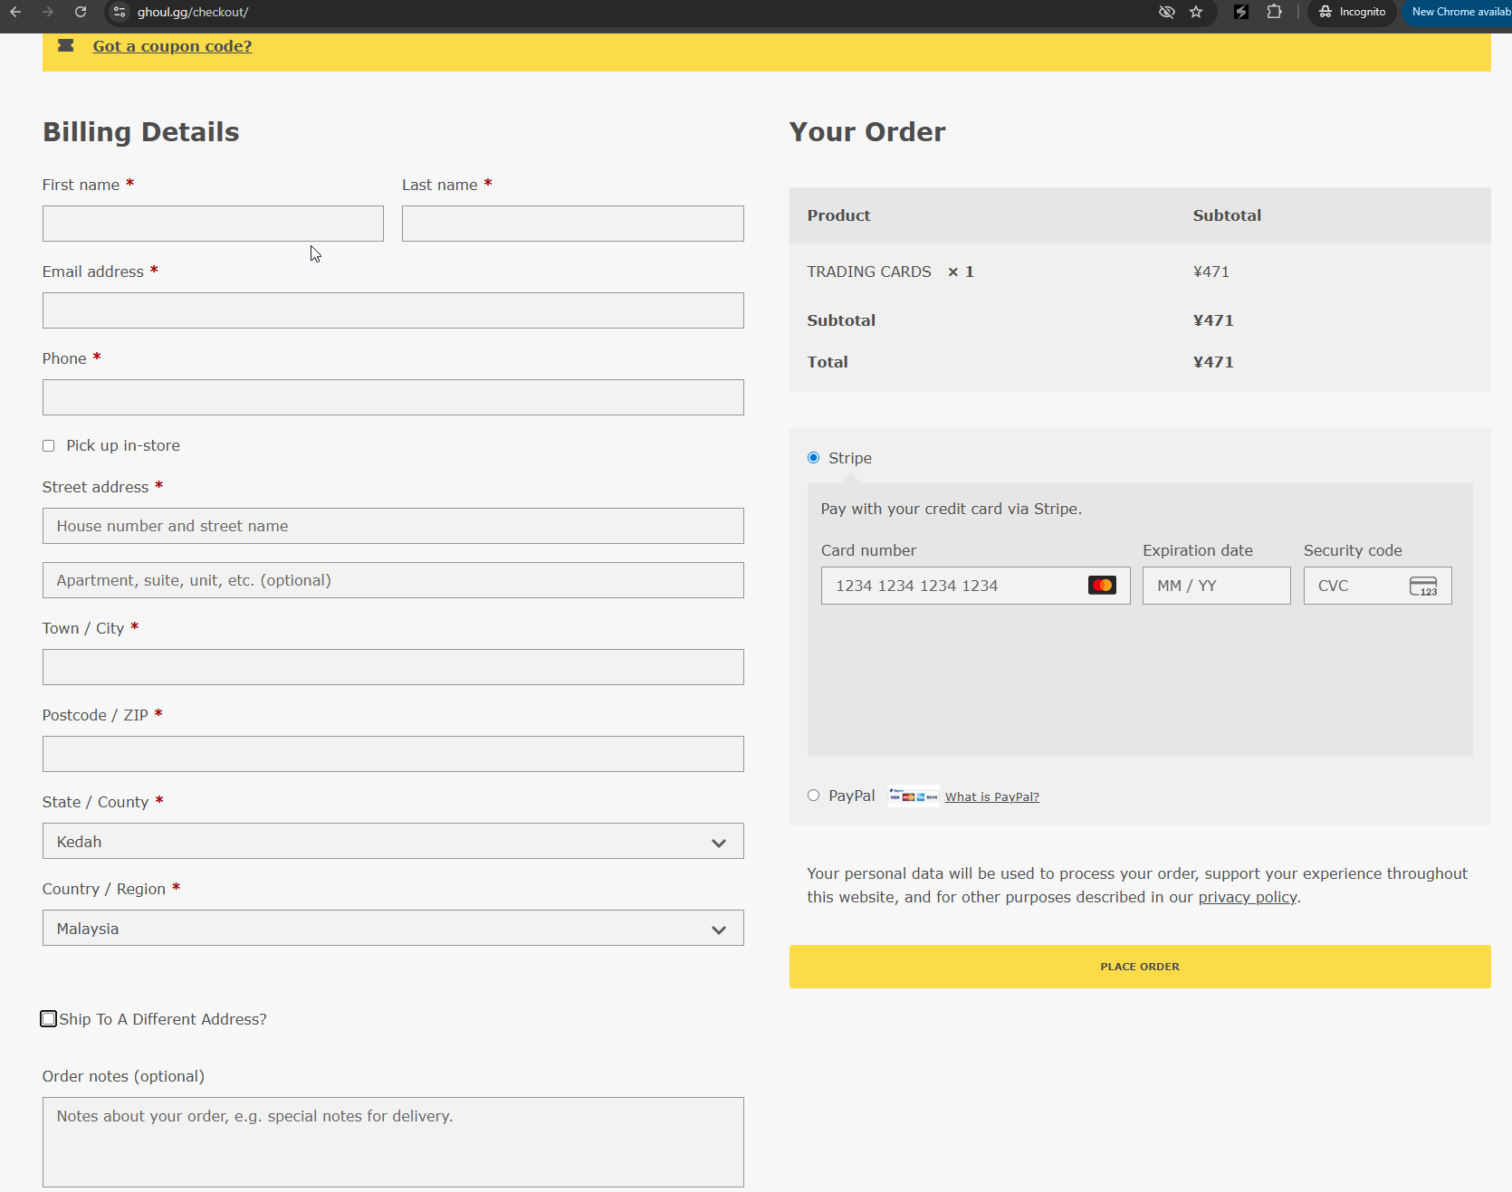The image size is (1512, 1192).
Task: Click the Mastercard icon in card number field
Action: pyautogui.click(x=1102, y=586)
